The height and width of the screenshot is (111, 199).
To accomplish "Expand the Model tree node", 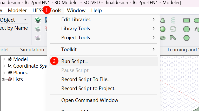I will coord(3,59).
